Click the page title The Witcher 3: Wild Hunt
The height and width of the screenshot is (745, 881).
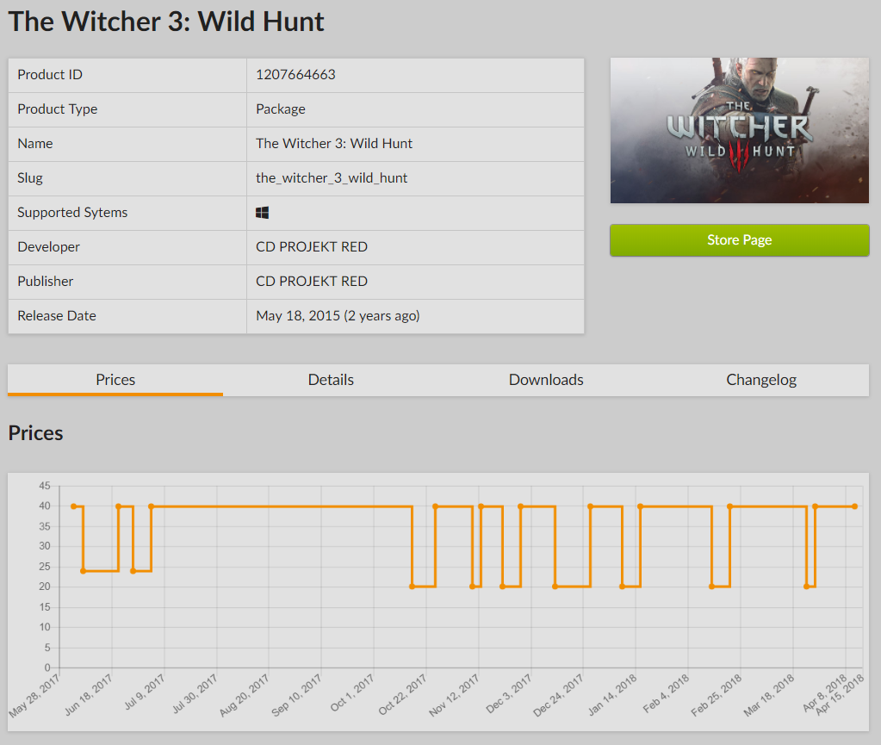[x=165, y=21]
